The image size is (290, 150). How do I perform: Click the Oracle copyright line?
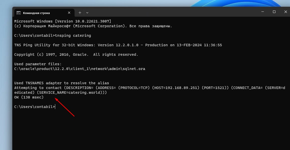coord(76,55)
